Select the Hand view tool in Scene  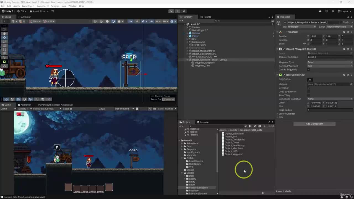click(4, 33)
